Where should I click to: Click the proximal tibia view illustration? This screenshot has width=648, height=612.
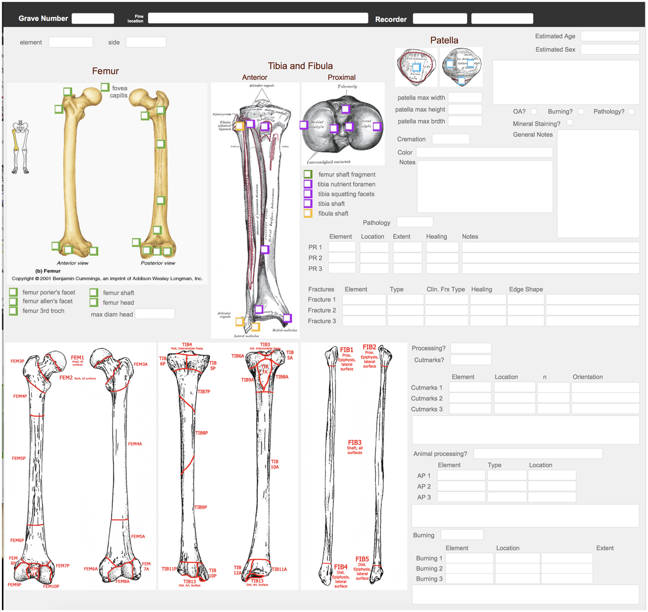tap(343, 124)
